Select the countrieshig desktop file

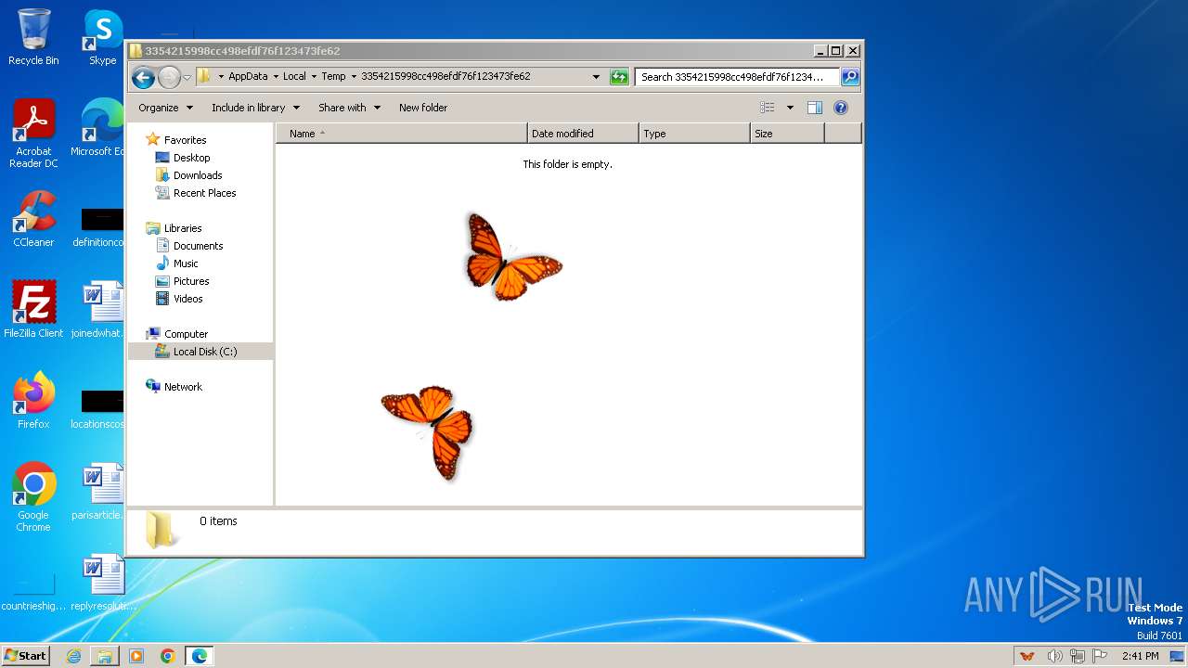coord(33,592)
